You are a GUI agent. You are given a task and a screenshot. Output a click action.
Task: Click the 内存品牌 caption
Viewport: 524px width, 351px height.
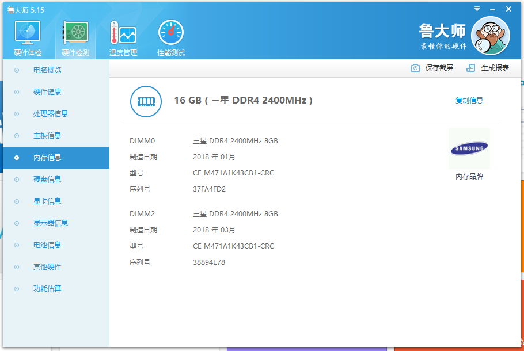click(469, 176)
